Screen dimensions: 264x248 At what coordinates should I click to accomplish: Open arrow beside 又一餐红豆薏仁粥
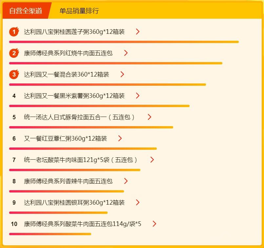tap(120, 139)
